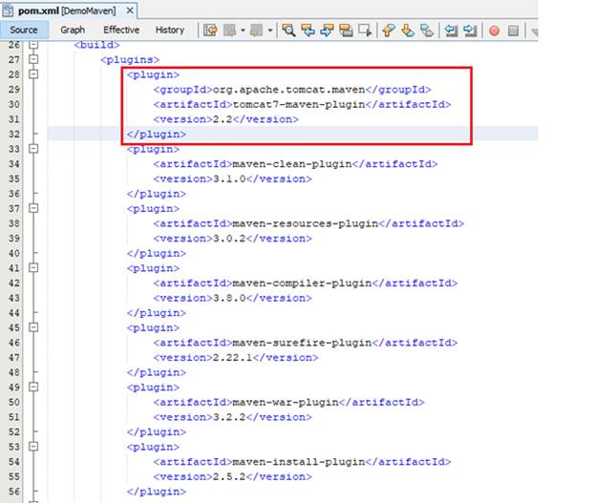This screenshot has height=503, width=596.
Task: Click the Last Edit location icon
Action: point(210,30)
